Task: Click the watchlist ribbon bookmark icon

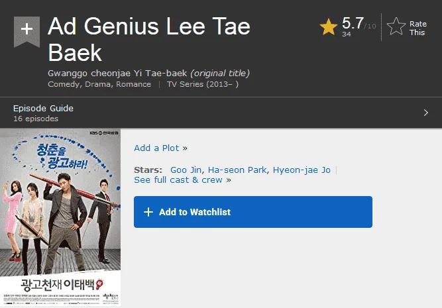Action: [27, 32]
